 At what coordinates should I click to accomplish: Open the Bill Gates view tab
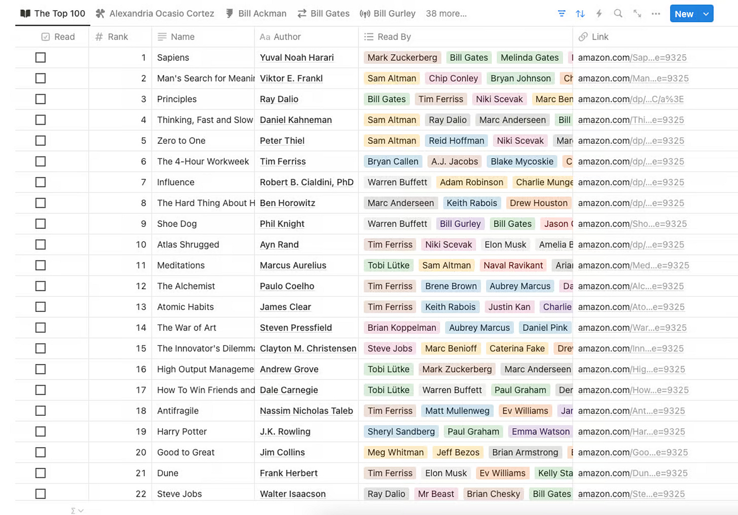323,14
